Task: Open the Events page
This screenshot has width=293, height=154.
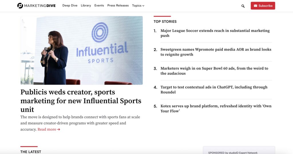Action: tap(99, 5)
